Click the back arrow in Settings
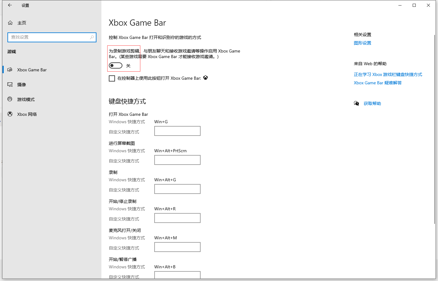 [x=10, y=5]
